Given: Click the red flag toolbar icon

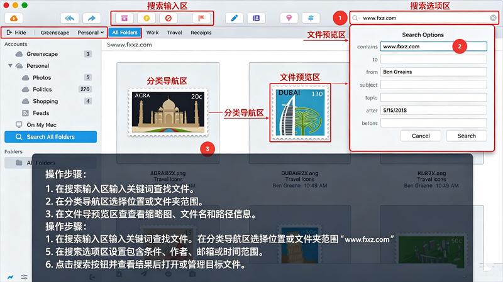Looking at the screenshot, I should click(201, 18).
